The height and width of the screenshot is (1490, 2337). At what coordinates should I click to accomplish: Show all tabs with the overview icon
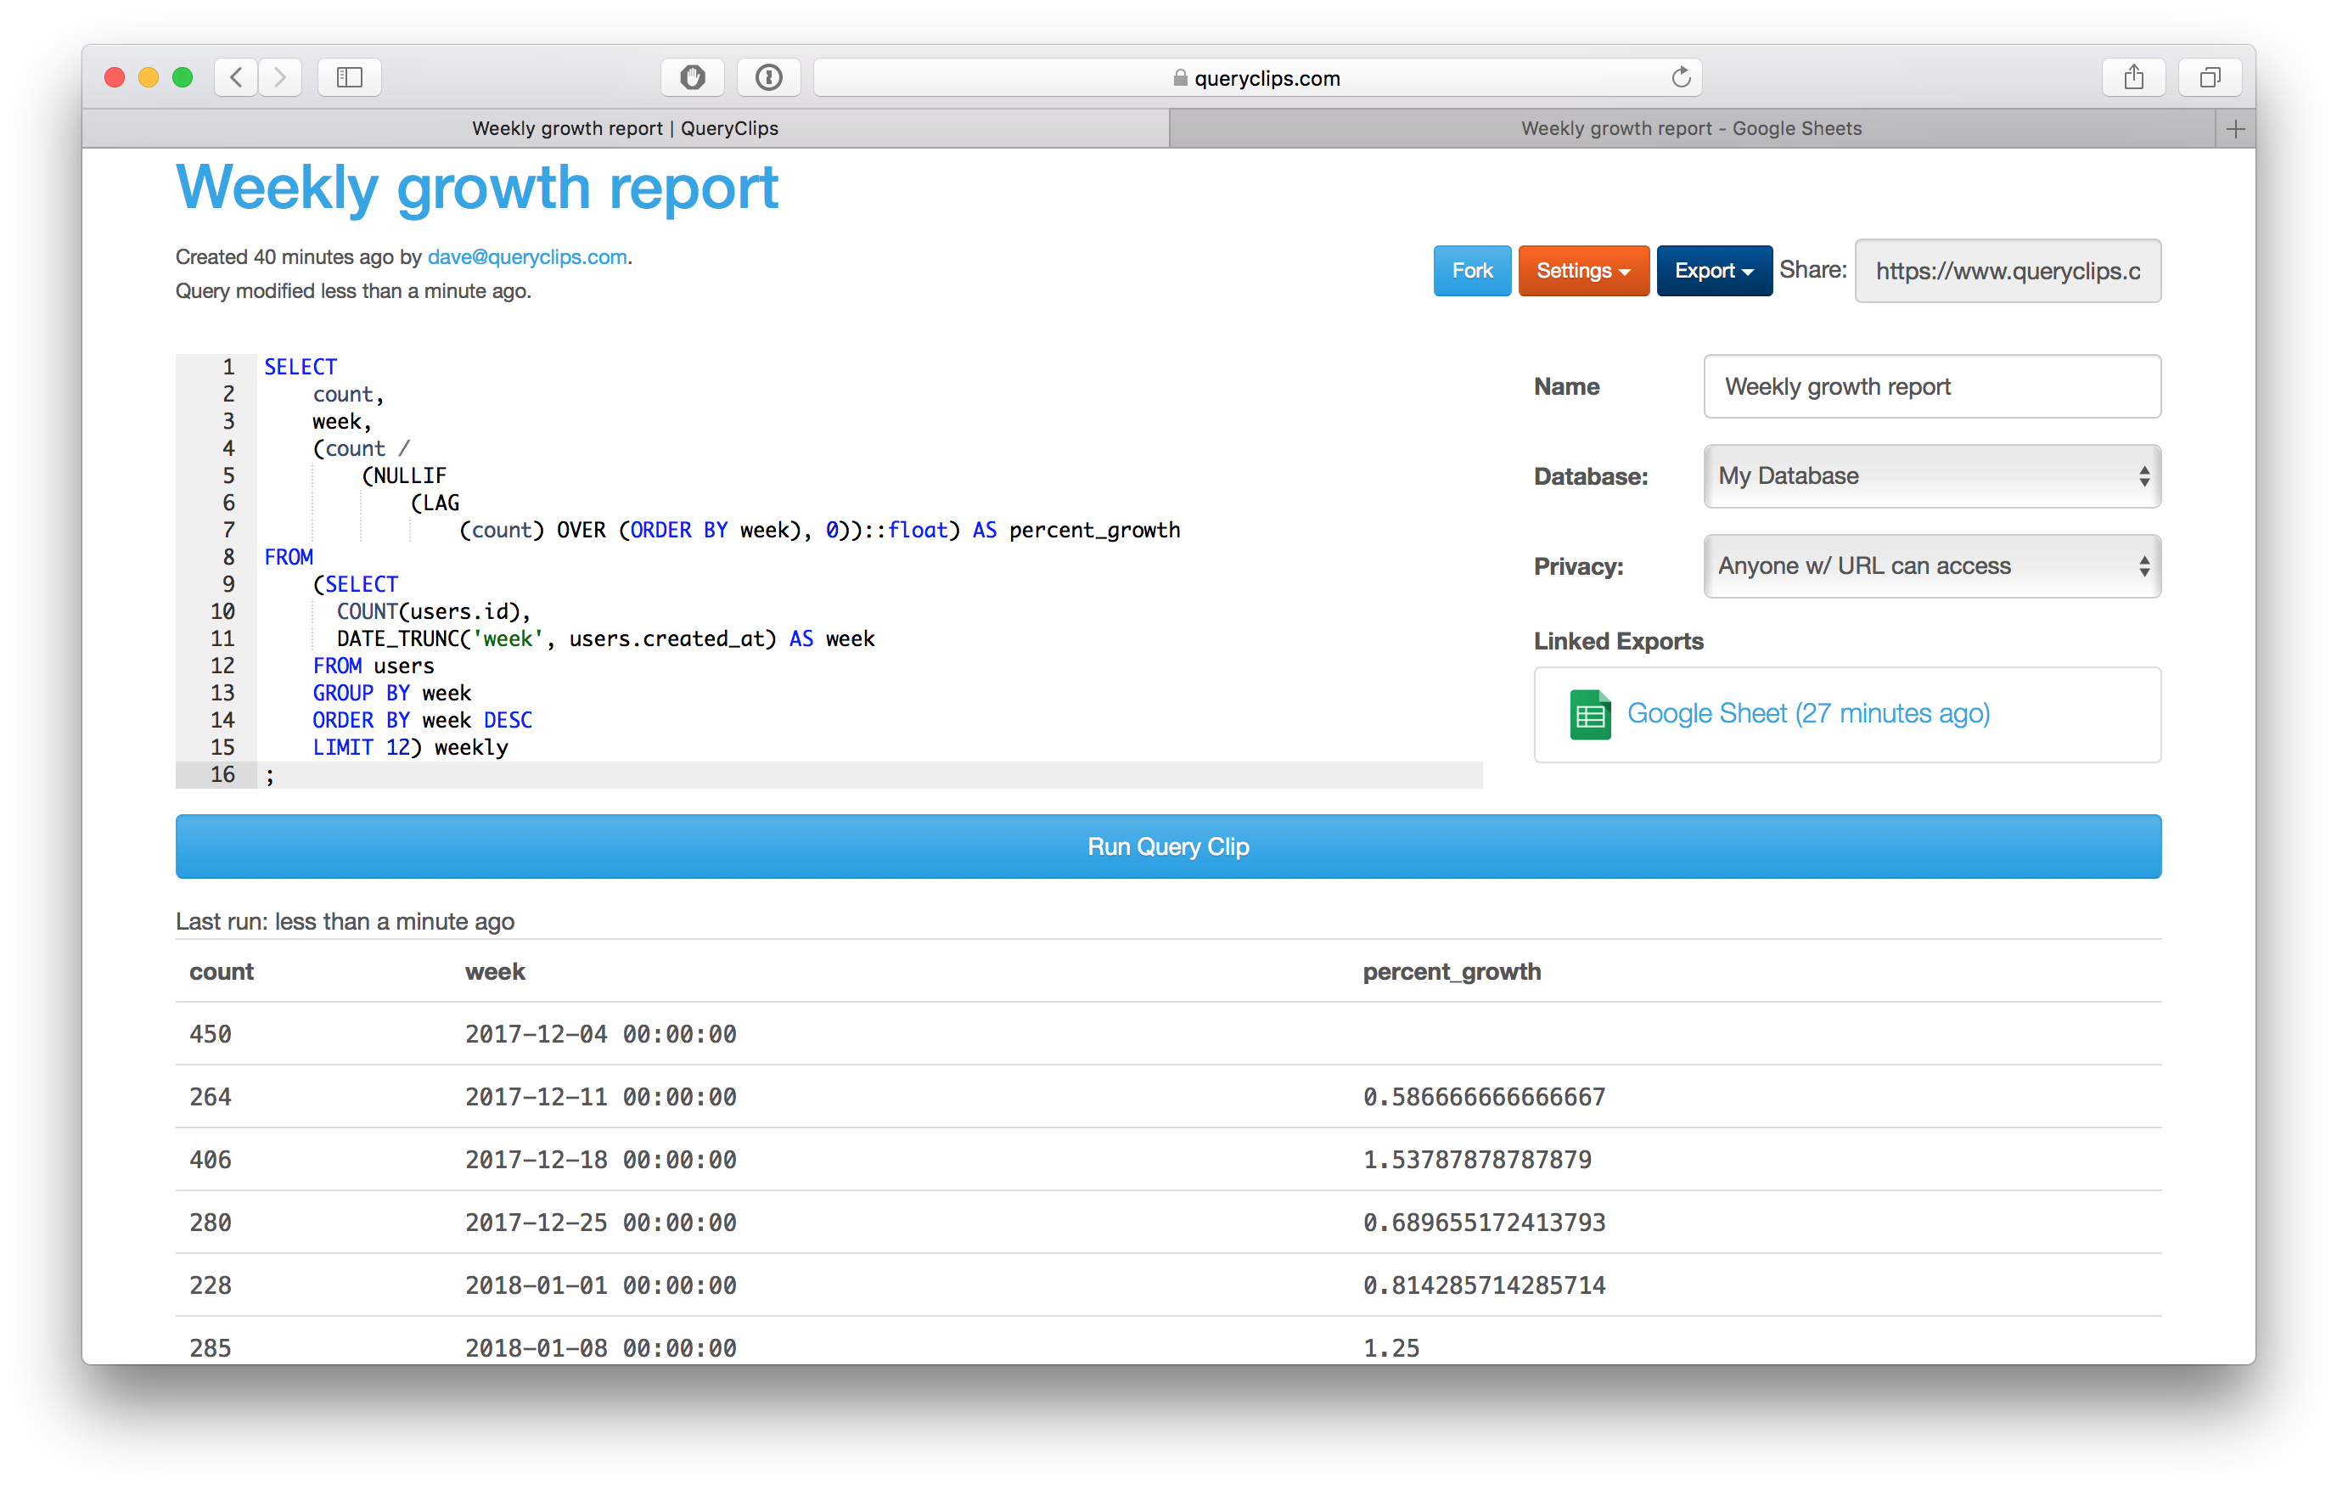(x=2210, y=77)
